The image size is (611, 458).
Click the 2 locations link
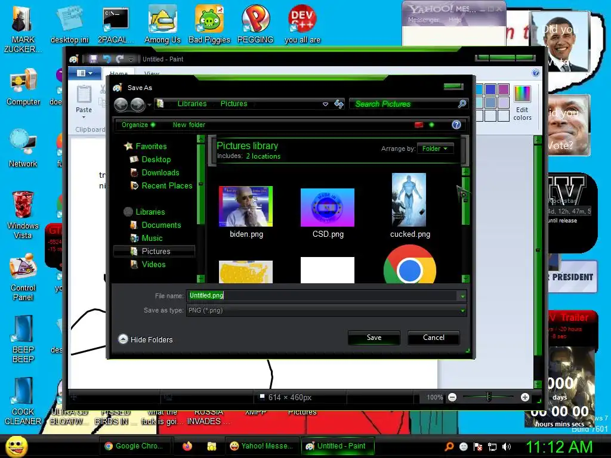click(263, 156)
